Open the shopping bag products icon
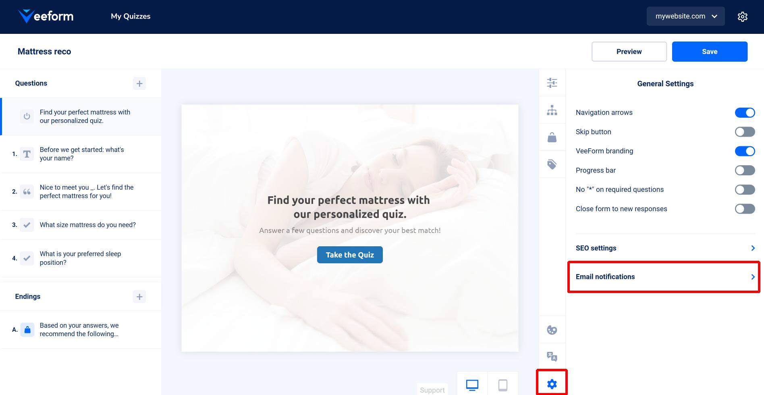Image resolution: width=764 pixels, height=395 pixels. pos(552,137)
